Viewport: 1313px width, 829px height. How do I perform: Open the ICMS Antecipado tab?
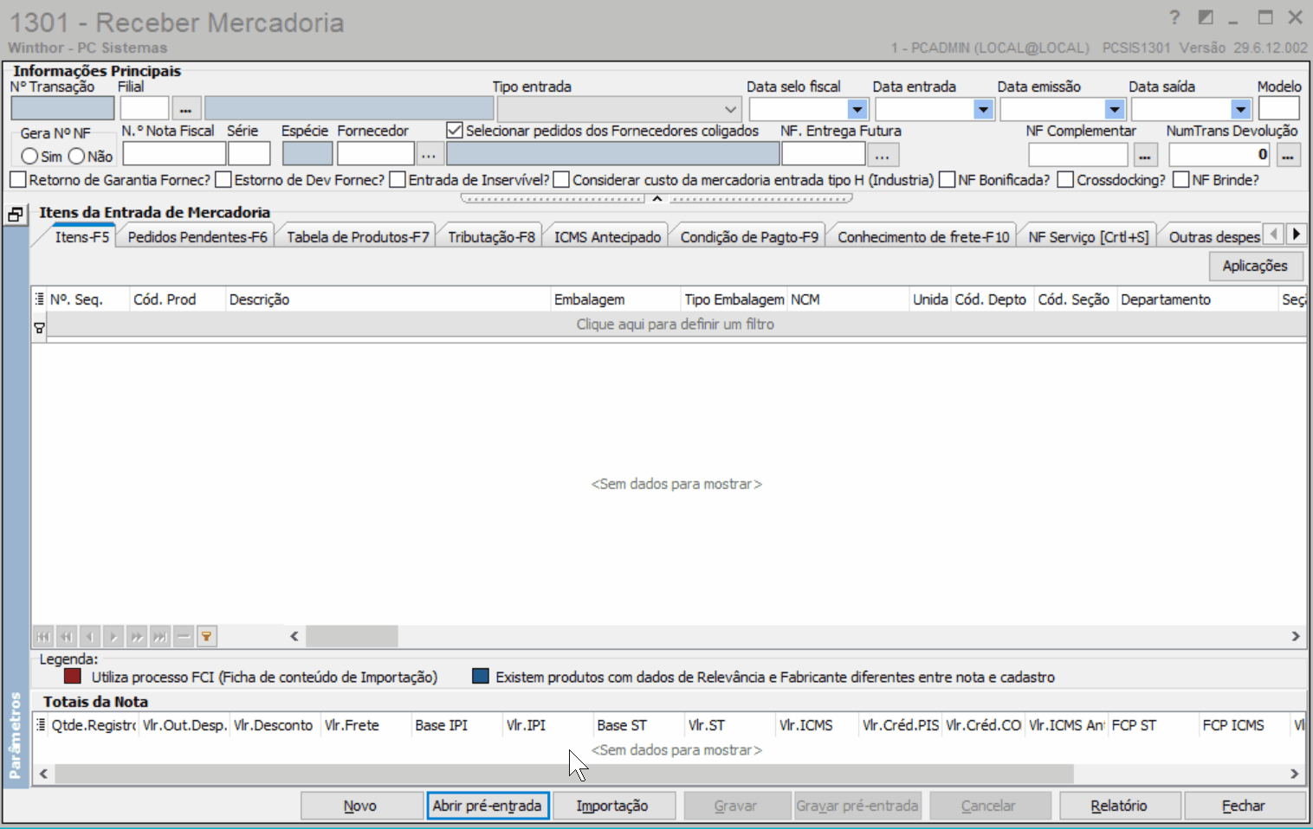click(607, 237)
